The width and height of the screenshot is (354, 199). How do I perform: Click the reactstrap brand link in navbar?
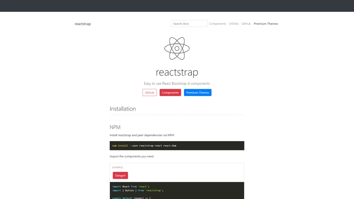pyautogui.click(x=83, y=24)
